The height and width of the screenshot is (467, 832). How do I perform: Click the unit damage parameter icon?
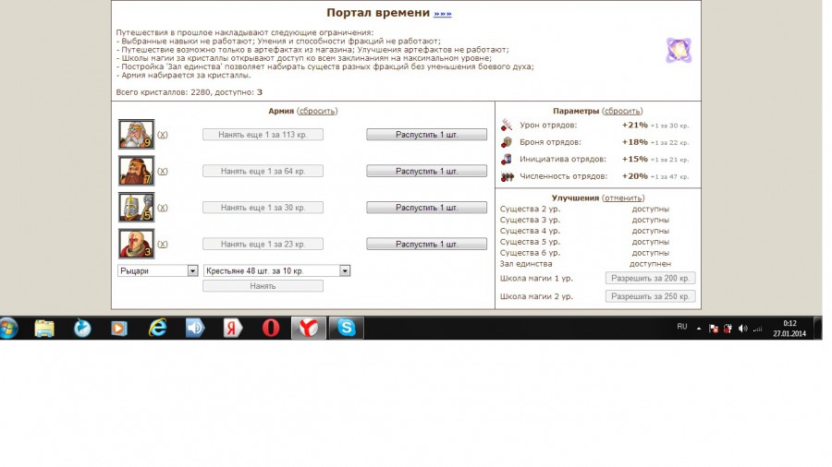(507, 125)
